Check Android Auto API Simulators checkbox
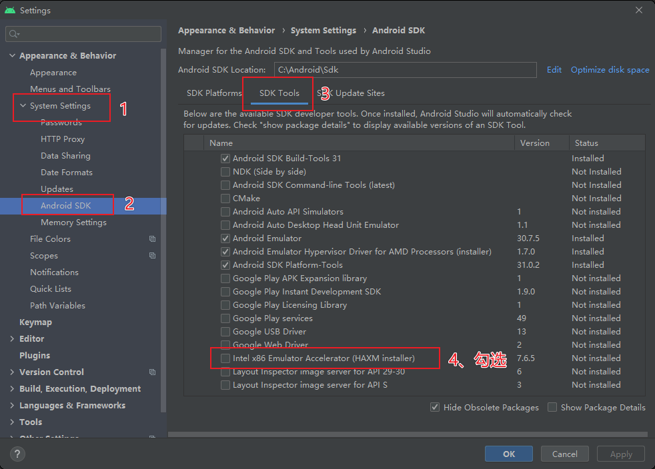The height and width of the screenshot is (469, 655). coord(225,212)
